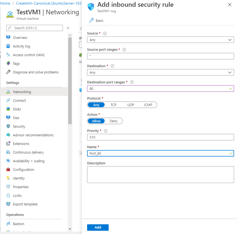
Task: Click the Add button
Action: click(x=98, y=227)
